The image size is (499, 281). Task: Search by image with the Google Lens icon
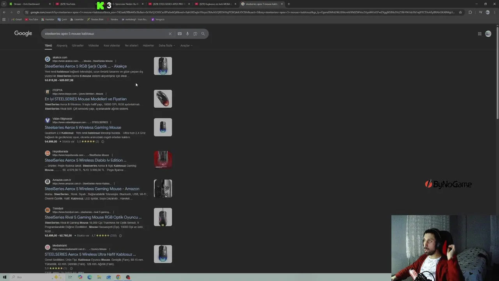pyautogui.click(x=195, y=34)
